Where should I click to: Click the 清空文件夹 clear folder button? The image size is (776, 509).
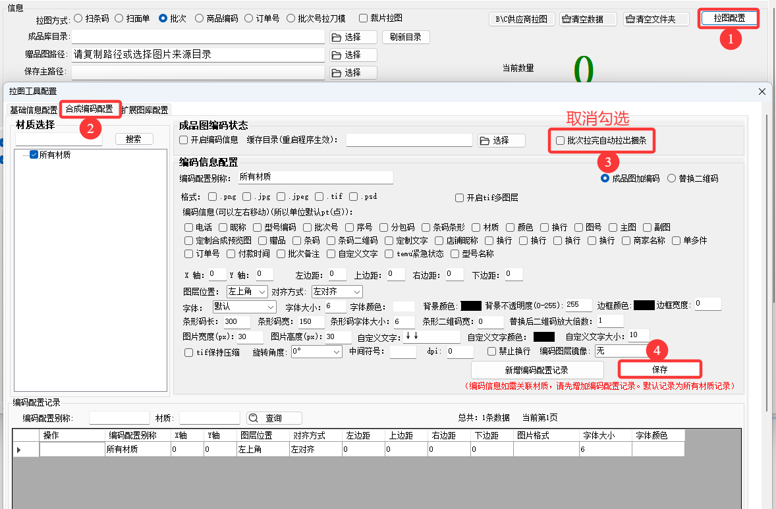click(x=655, y=19)
